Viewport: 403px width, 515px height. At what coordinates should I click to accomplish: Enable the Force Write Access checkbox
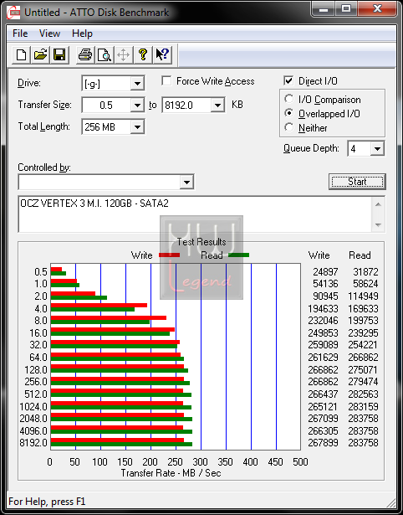(x=166, y=81)
